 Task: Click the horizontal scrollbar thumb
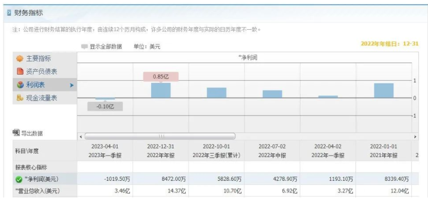coord(160,136)
